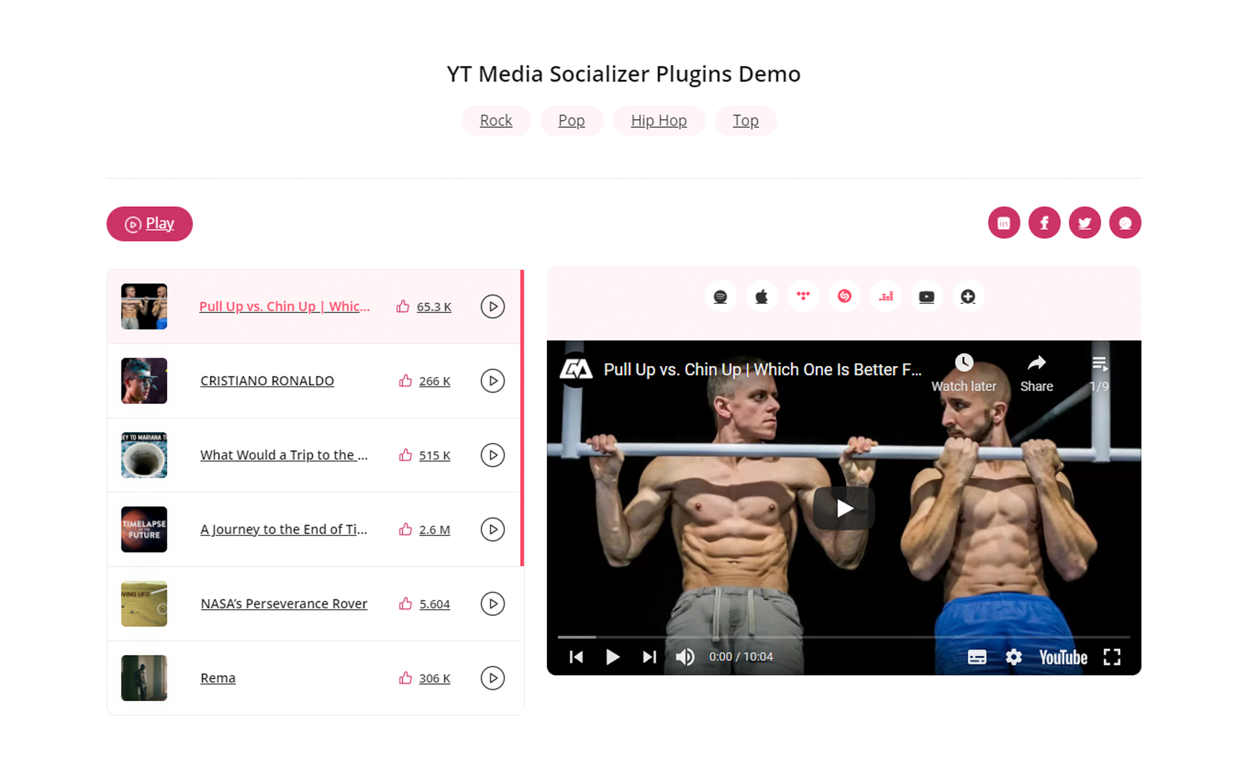
Task: Select the Pop tab
Action: [x=572, y=121]
